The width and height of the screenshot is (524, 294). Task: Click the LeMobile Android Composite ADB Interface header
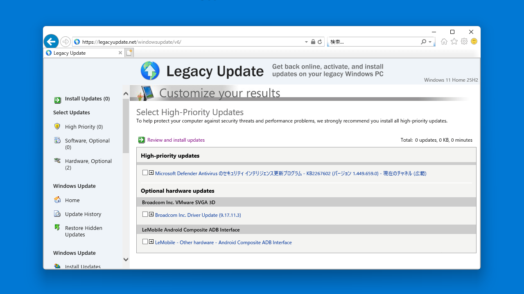pyautogui.click(x=306, y=229)
